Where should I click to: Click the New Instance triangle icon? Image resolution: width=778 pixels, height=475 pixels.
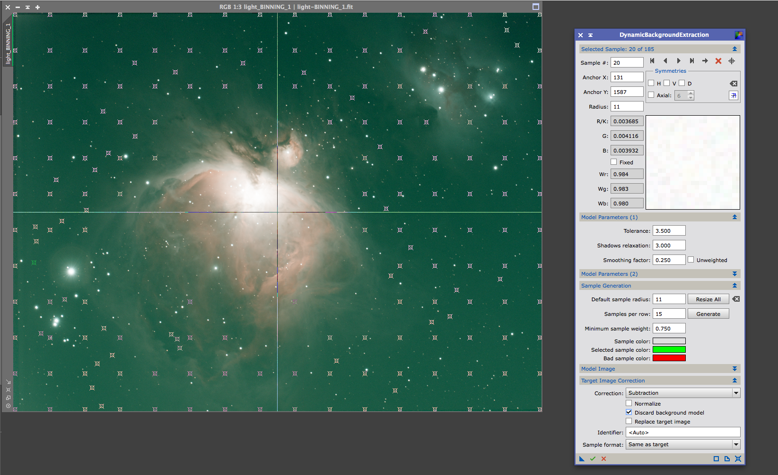coord(582,458)
